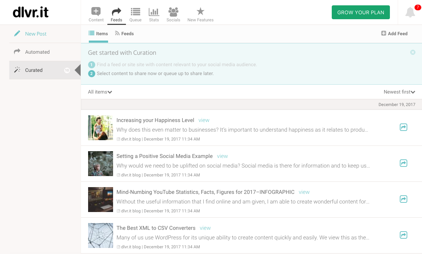Open the Queue list icon

135,11
